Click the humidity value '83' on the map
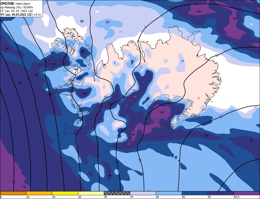 coord(108,22)
